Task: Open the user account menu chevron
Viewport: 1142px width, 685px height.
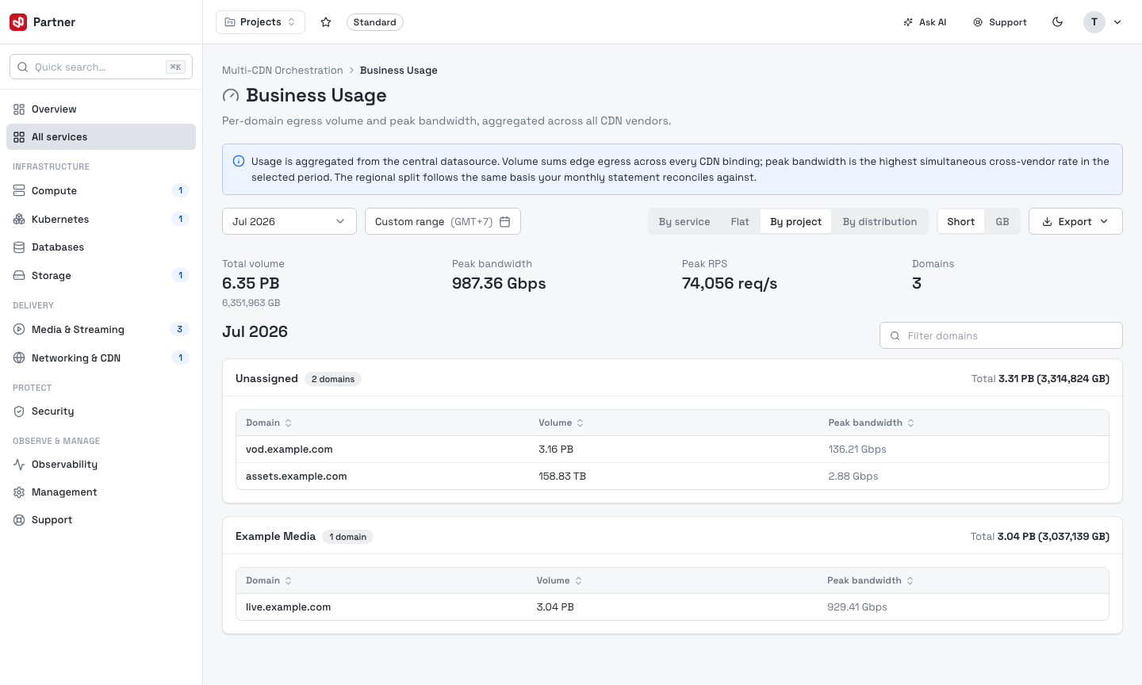Action: 1117,22
